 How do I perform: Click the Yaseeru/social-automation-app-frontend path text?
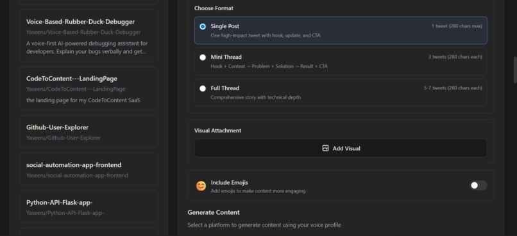point(77,175)
